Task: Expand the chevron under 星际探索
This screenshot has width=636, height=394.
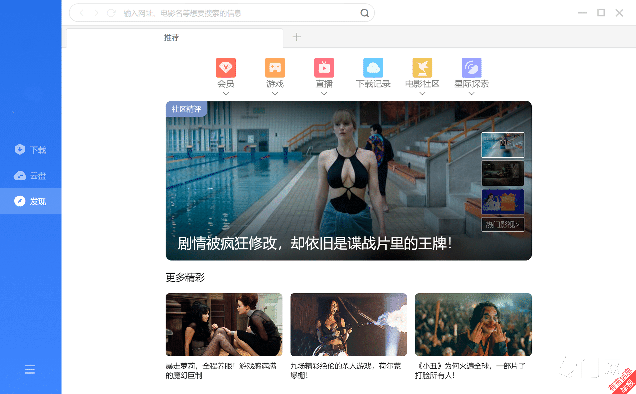Action: [472, 93]
